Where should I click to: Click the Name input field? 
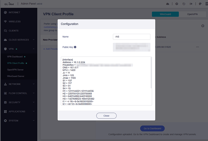point(132,37)
